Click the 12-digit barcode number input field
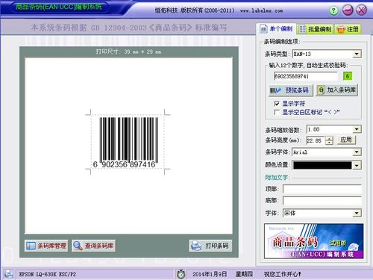Viewport: 373px width, 280px height. [306, 76]
